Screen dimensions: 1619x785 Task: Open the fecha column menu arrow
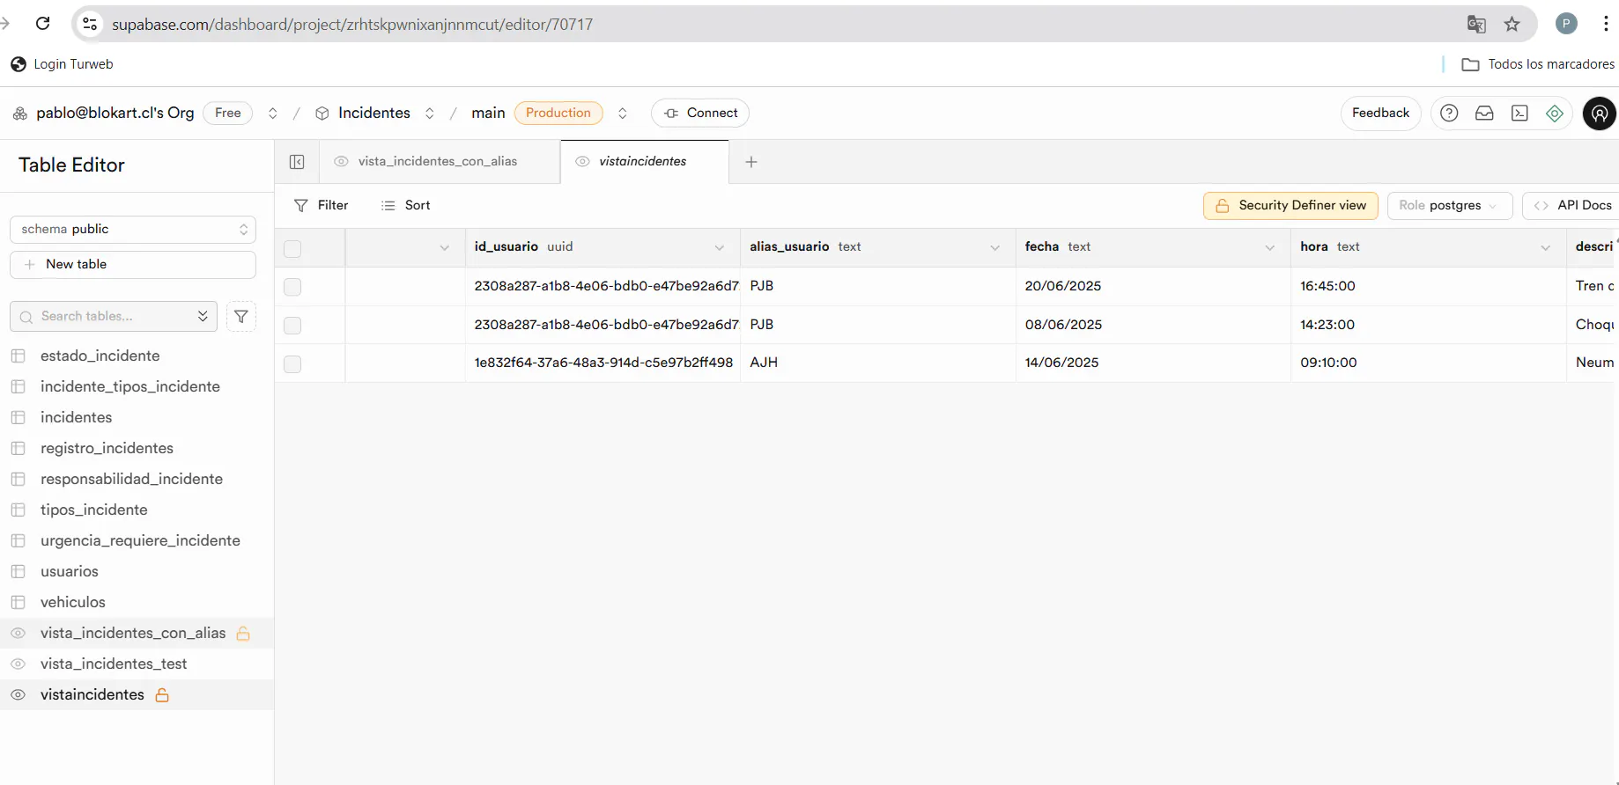[x=1270, y=248]
